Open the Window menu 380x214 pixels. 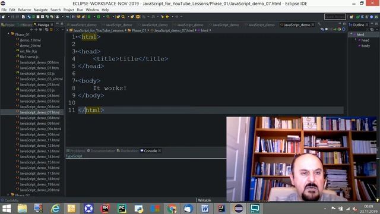(93, 10)
